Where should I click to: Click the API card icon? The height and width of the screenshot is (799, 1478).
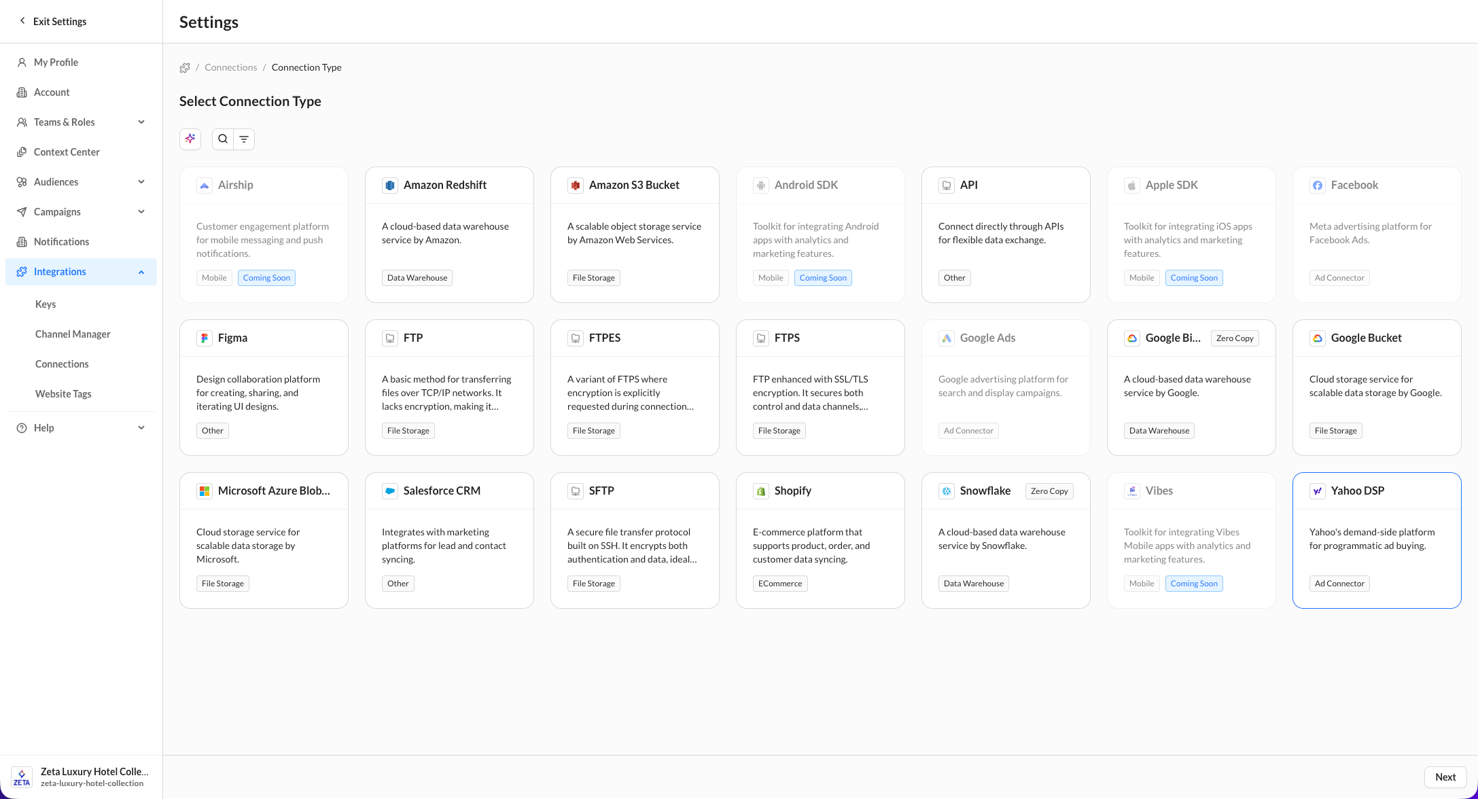pyautogui.click(x=947, y=185)
